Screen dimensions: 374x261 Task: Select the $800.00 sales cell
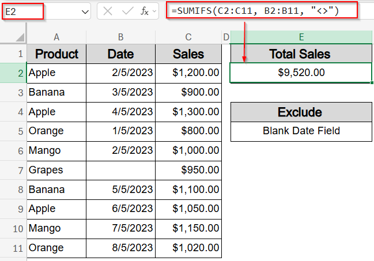pos(188,131)
